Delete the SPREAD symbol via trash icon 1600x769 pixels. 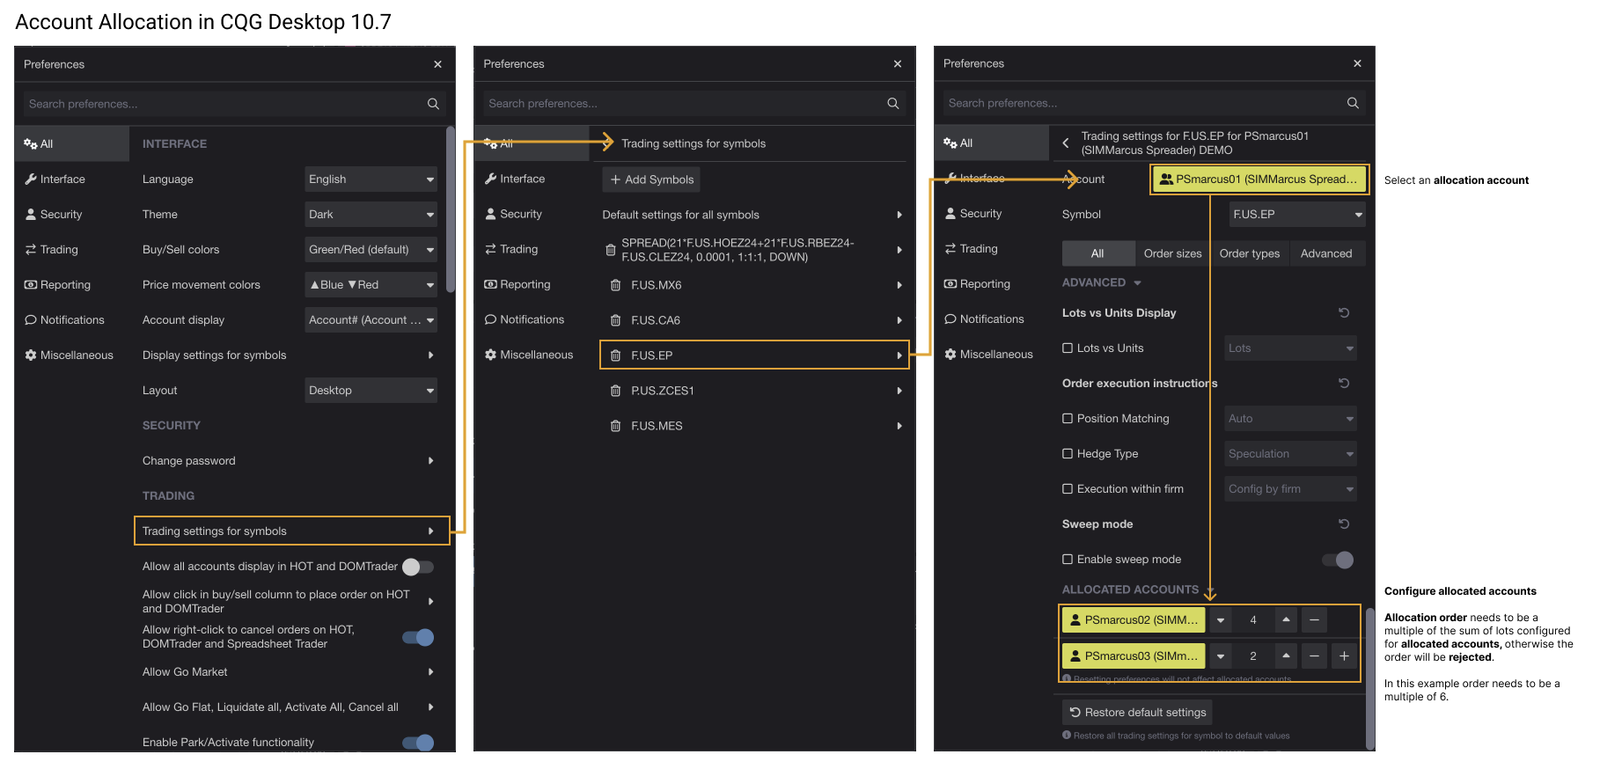(x=611, y=250)
